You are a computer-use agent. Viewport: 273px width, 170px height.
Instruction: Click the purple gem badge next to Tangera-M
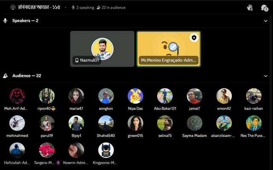coord(58,163)
